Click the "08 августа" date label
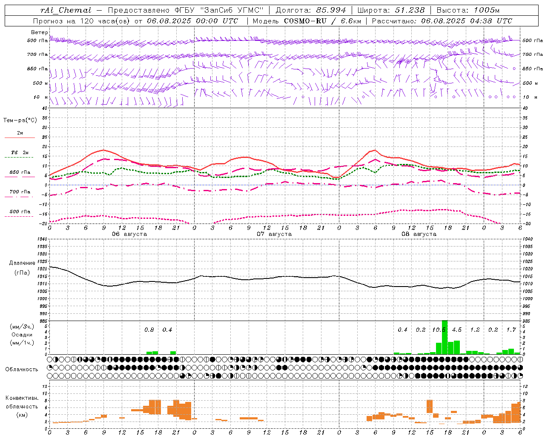This screenshot has height=436, width=545. coord(419,234)
